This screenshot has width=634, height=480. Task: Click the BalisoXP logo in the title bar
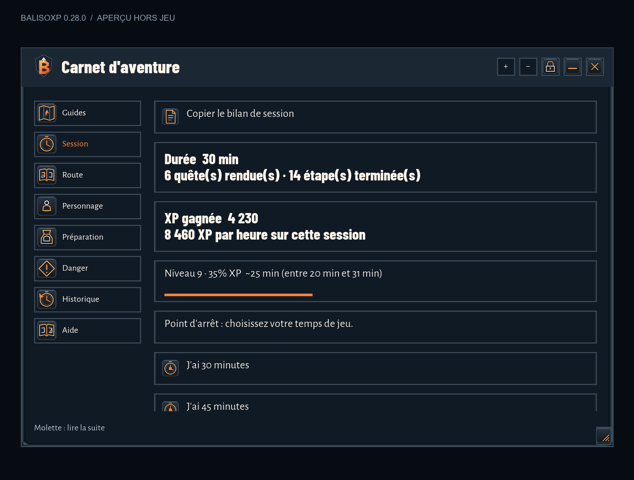click(44, 66)
